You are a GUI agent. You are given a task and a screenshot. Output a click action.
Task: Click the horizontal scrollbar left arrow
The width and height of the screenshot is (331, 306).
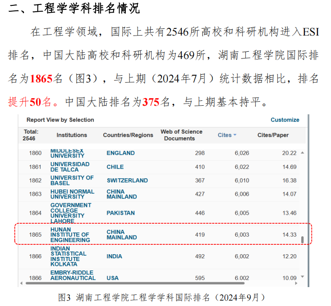(x=20, y=283)
